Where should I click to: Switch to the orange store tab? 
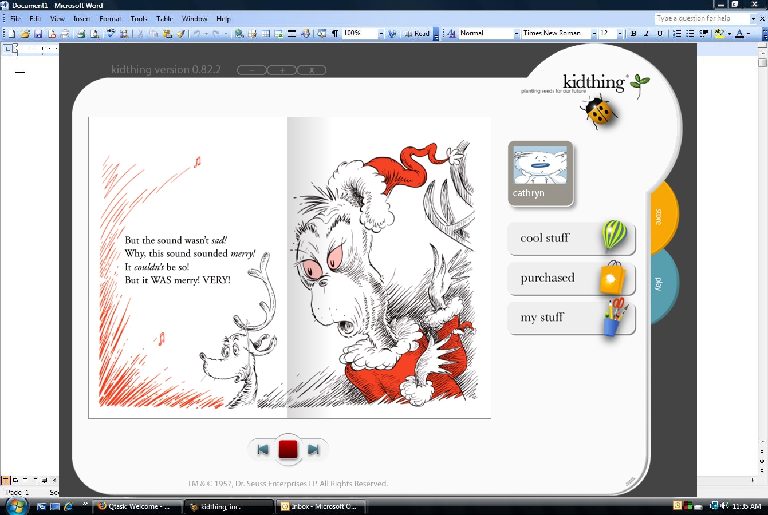(x=664, y=216)
